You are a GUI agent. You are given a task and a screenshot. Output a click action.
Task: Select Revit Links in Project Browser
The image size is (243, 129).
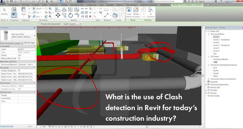215,96
